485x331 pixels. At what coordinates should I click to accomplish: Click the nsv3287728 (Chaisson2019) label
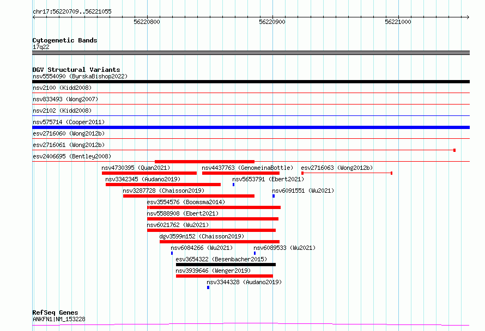(x=163, y=191)
